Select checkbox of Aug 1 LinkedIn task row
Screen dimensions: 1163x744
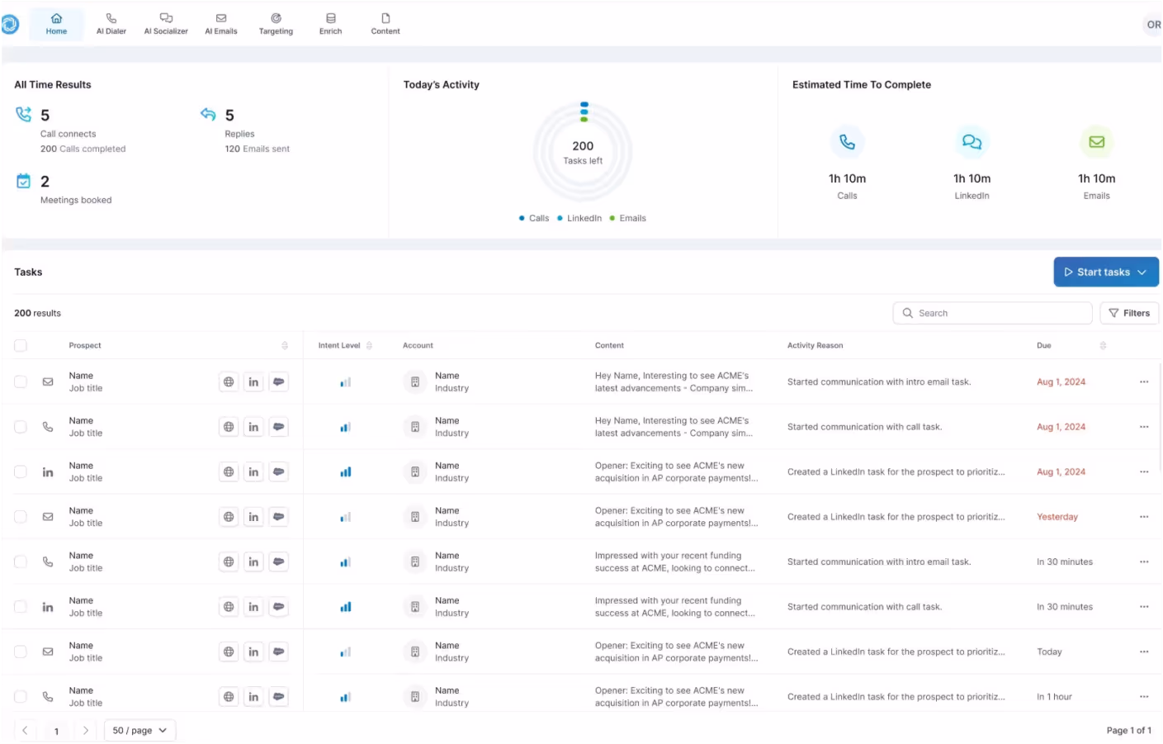(21, 472)
